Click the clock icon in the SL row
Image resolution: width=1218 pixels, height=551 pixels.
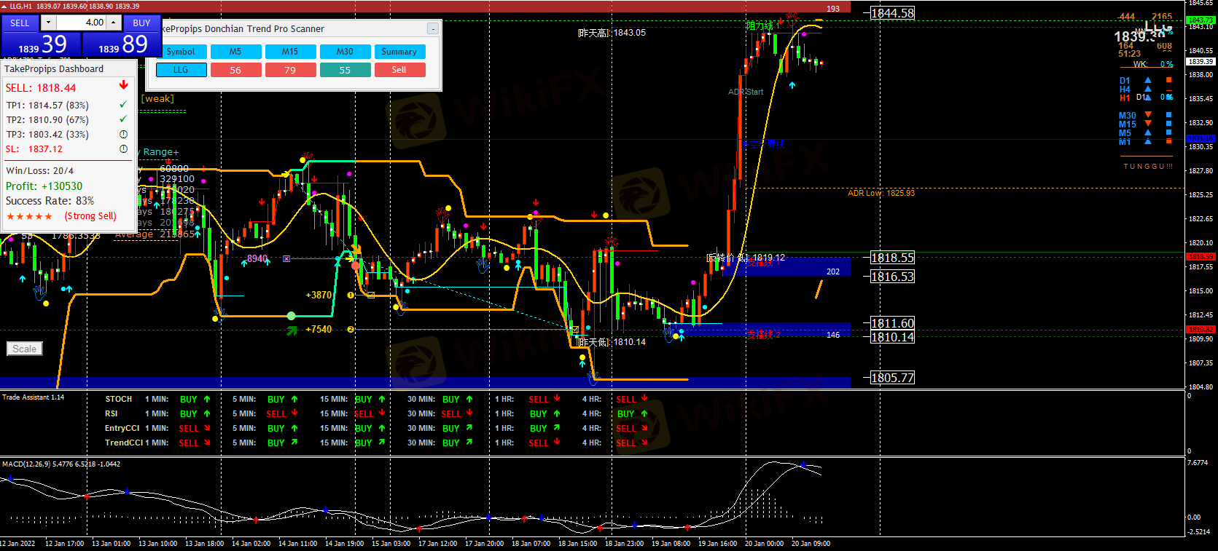123,148
